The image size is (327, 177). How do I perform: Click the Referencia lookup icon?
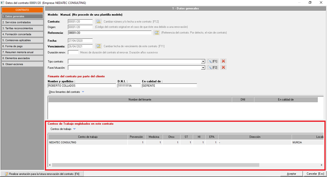(x=157, y=33)
